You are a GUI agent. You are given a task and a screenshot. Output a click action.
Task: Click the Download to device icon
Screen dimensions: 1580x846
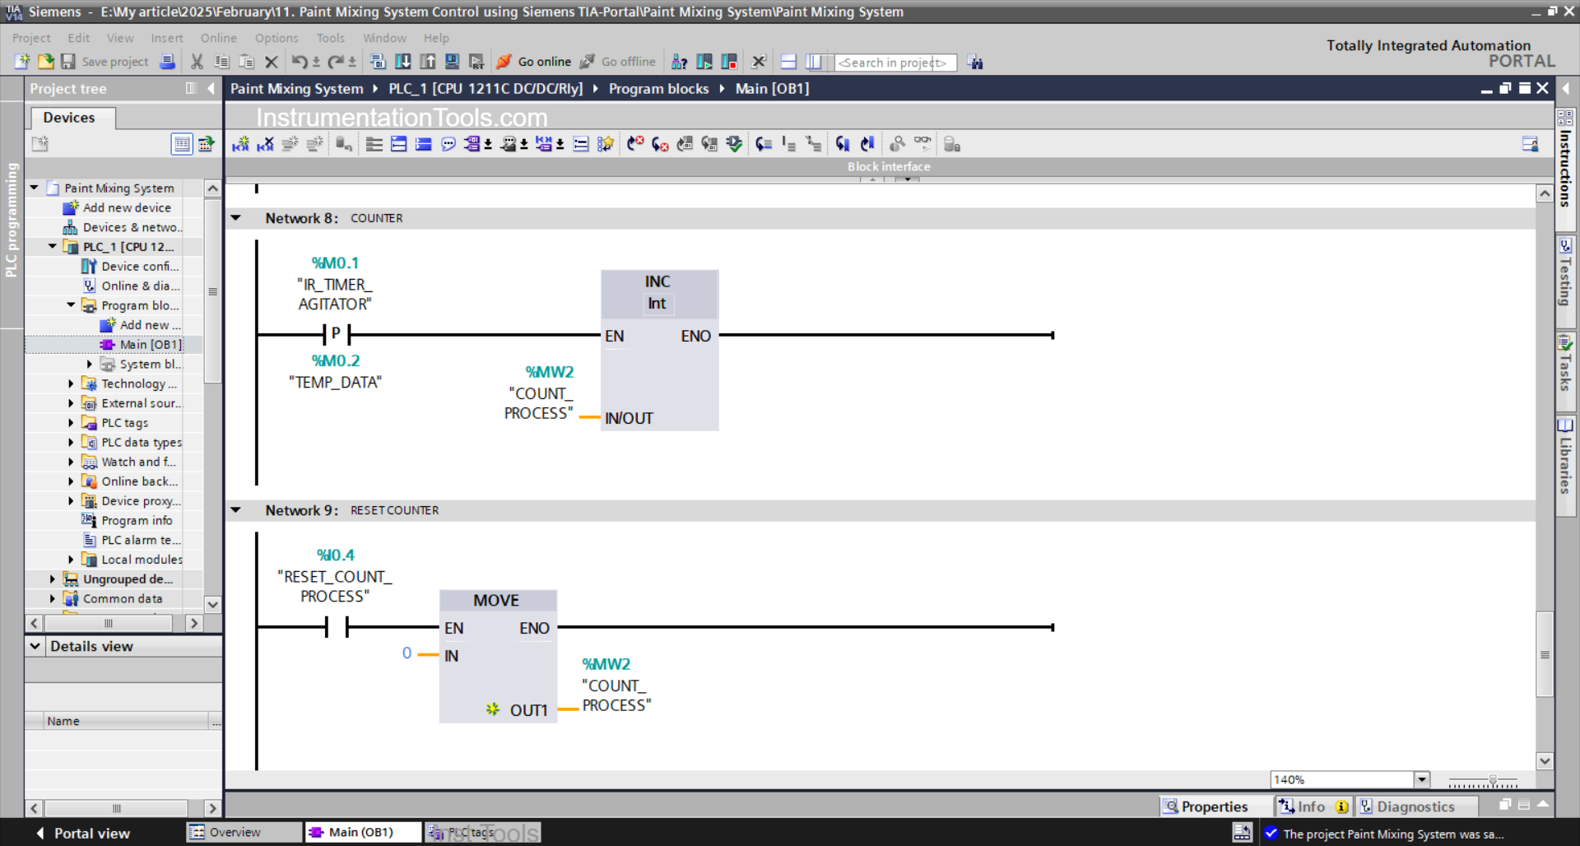pos(402,61)
